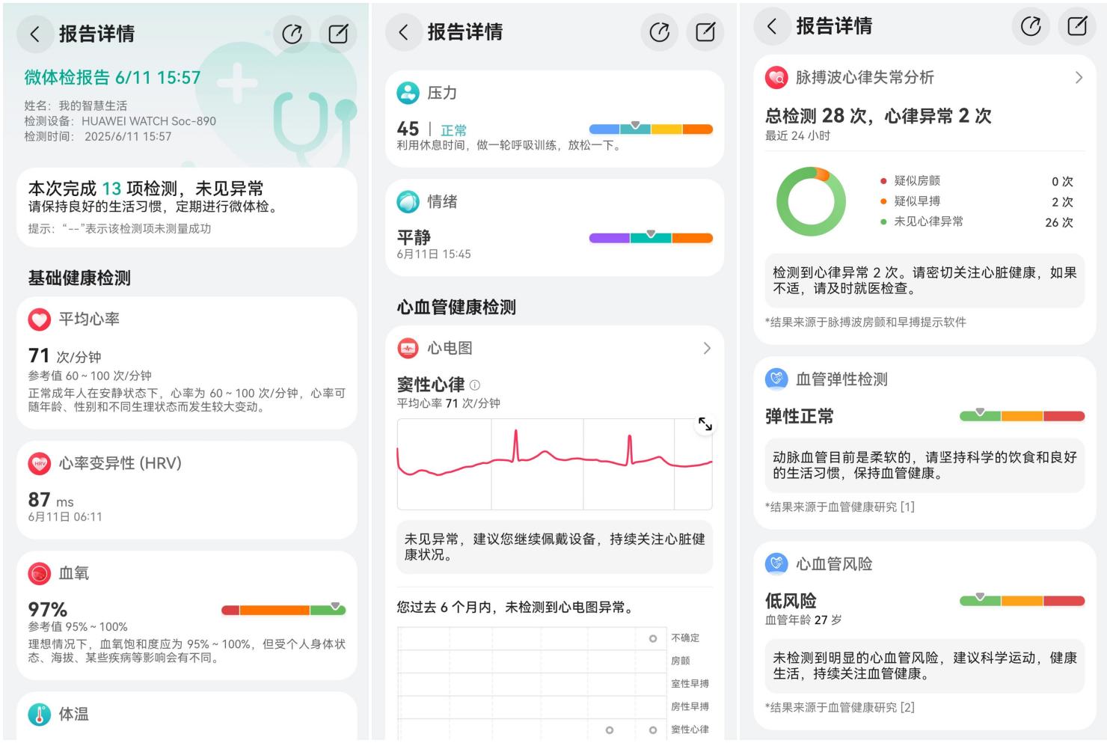Tap 基础健康检测 section heading

tap(79, 278)
